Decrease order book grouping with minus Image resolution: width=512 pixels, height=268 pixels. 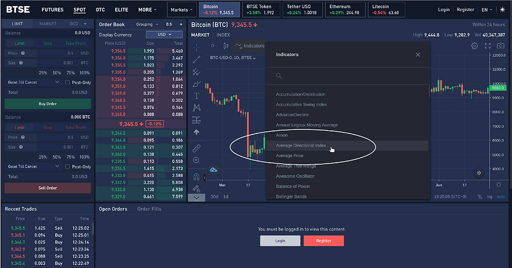(157, 25)
